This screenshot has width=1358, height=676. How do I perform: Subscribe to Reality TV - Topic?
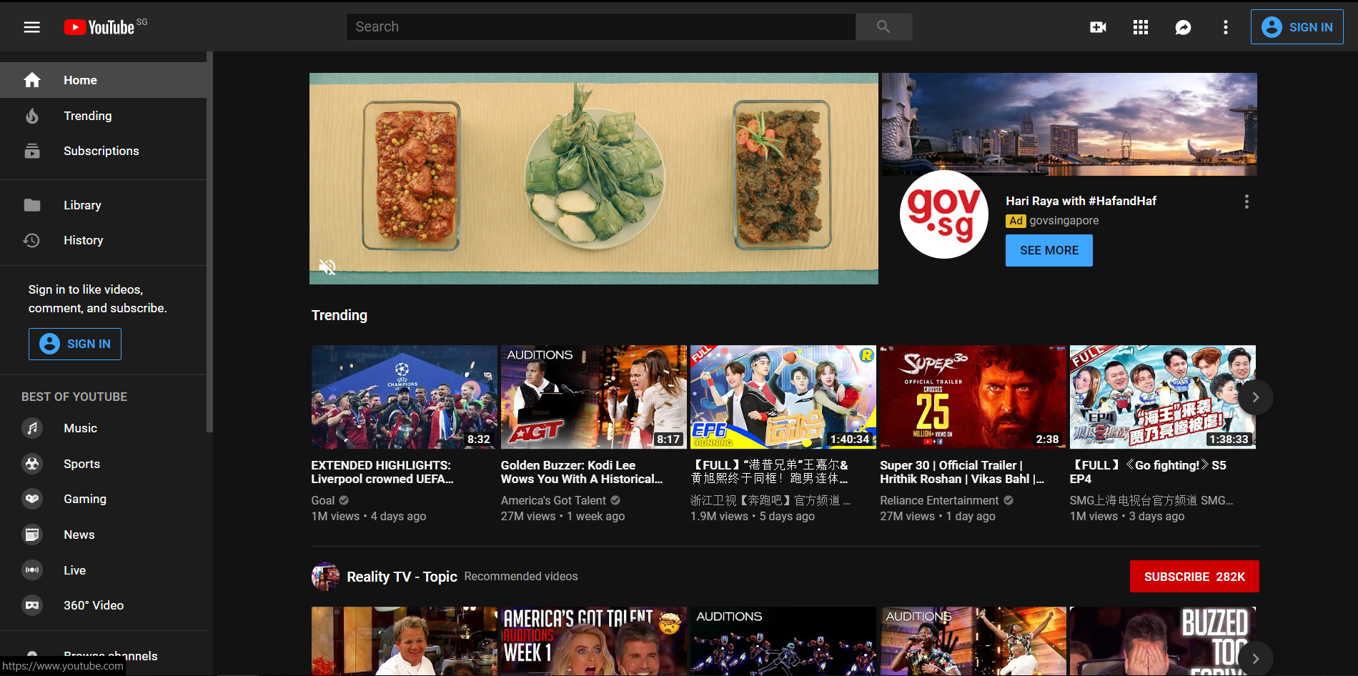coord(1194,577)
